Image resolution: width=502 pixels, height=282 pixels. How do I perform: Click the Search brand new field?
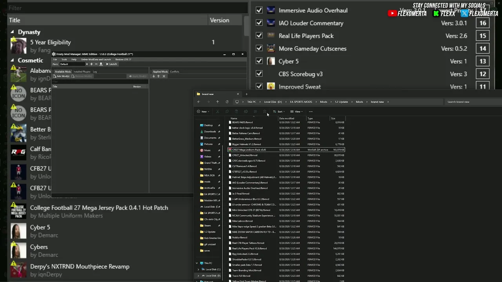pyautogui.click(x=473, y=102)
